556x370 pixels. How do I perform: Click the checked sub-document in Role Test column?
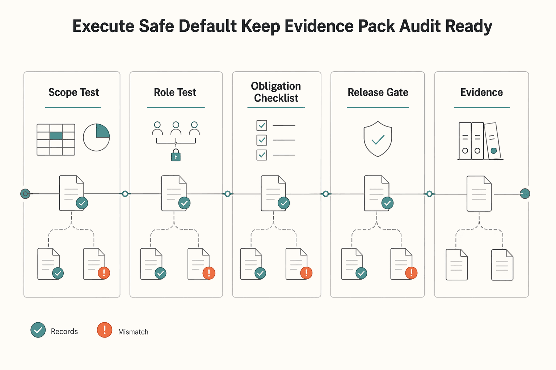153,264
